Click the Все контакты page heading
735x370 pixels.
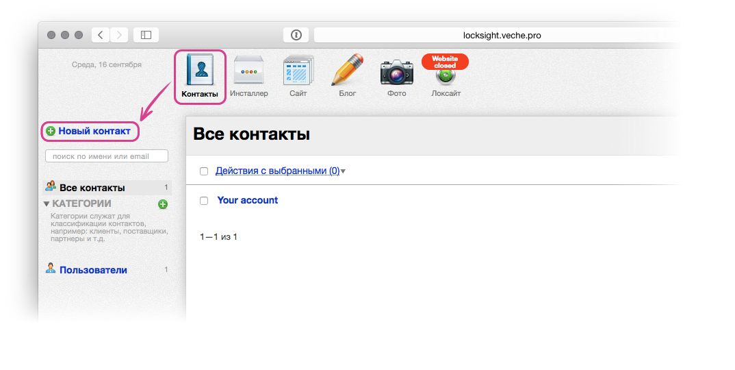(252, 134)
